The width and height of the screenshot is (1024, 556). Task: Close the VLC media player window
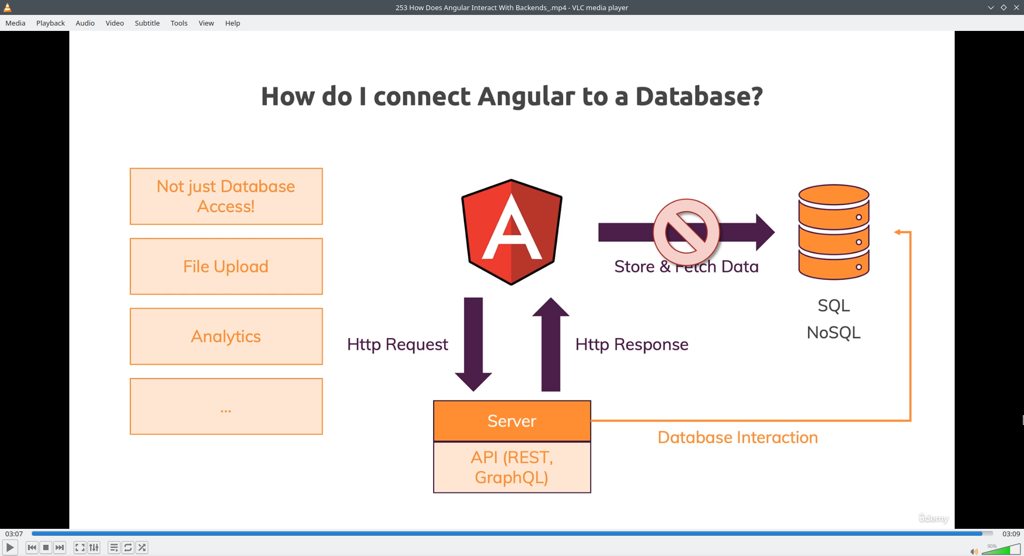[1017, 7]
